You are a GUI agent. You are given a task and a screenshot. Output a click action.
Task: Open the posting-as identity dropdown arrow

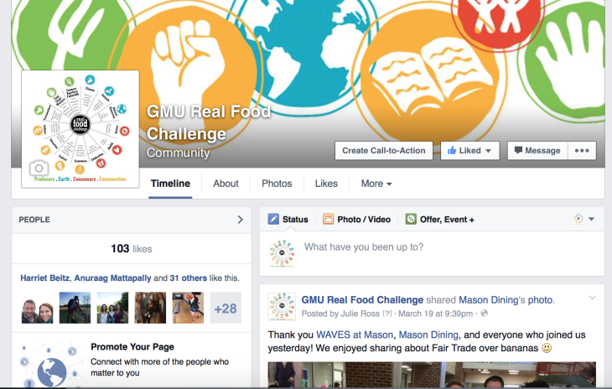pos(591,219)
